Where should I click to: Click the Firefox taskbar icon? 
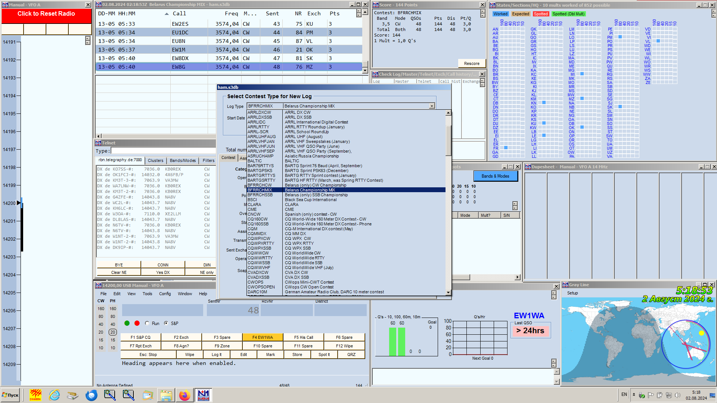pos(184,395)
